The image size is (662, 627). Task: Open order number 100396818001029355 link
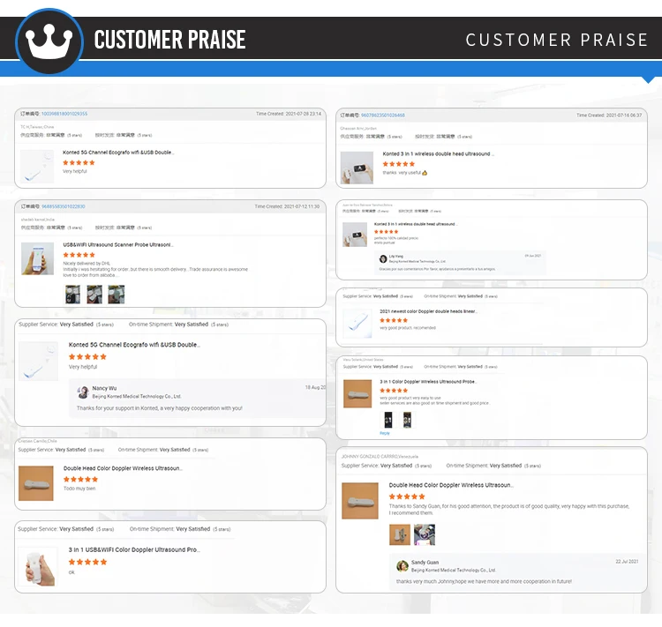click(64, 114)
